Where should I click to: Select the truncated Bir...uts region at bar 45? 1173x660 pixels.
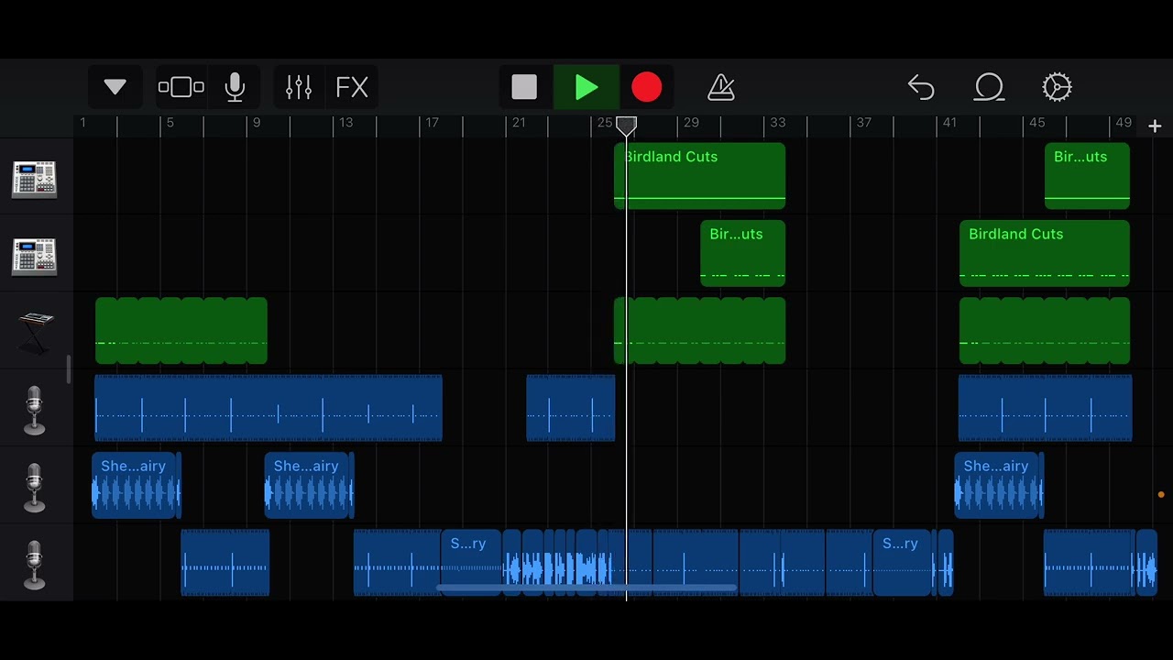tap(1087, 175)
